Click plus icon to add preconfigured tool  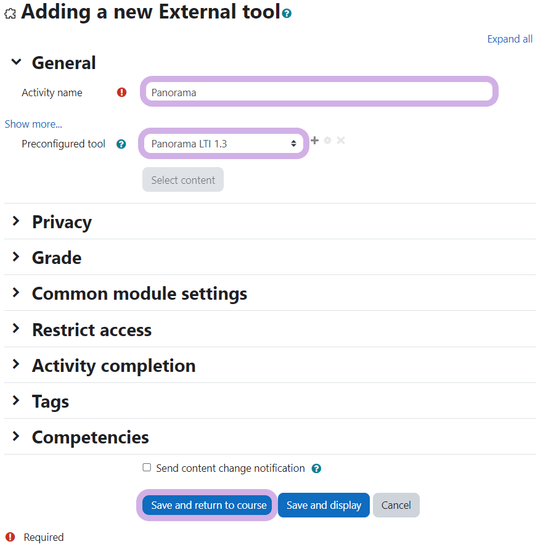(314, 141)
